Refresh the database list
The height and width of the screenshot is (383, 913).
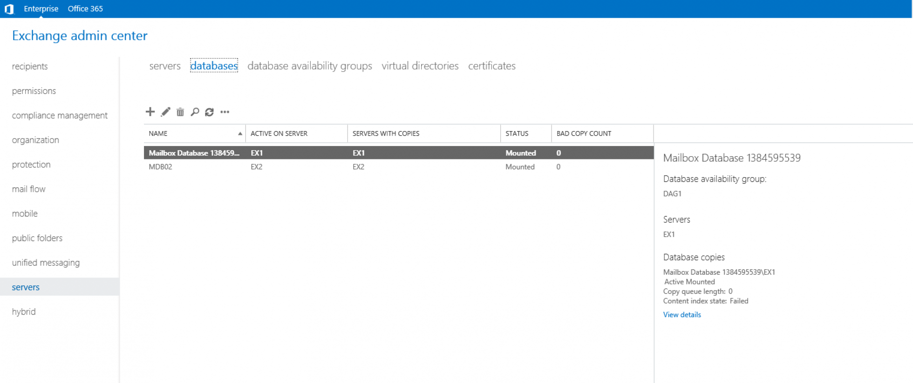(210, 112)
